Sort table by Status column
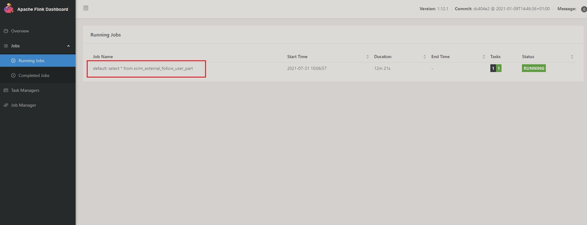The width and height of the screenshot is (587, 225). (572, 57)
